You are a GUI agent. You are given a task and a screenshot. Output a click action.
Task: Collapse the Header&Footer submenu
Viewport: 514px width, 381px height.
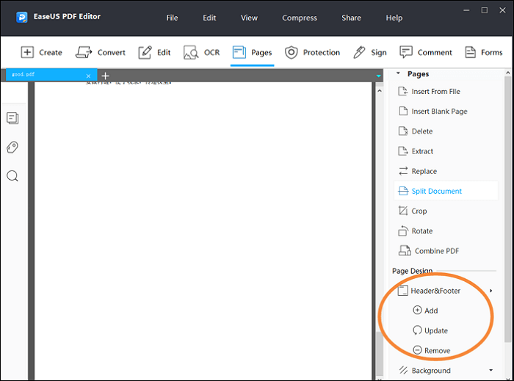491,291
